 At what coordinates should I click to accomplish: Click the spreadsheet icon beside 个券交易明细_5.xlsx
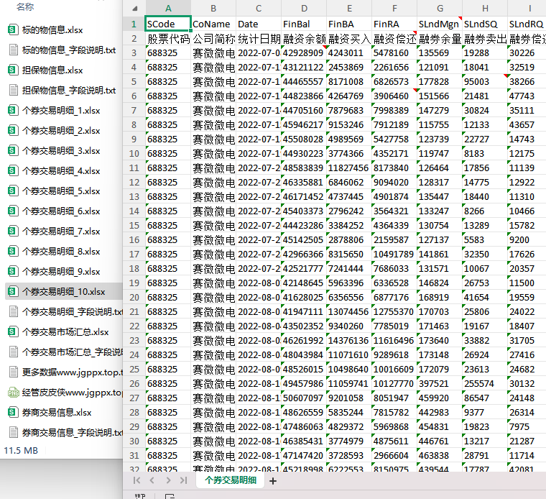(x=13, y=191)
